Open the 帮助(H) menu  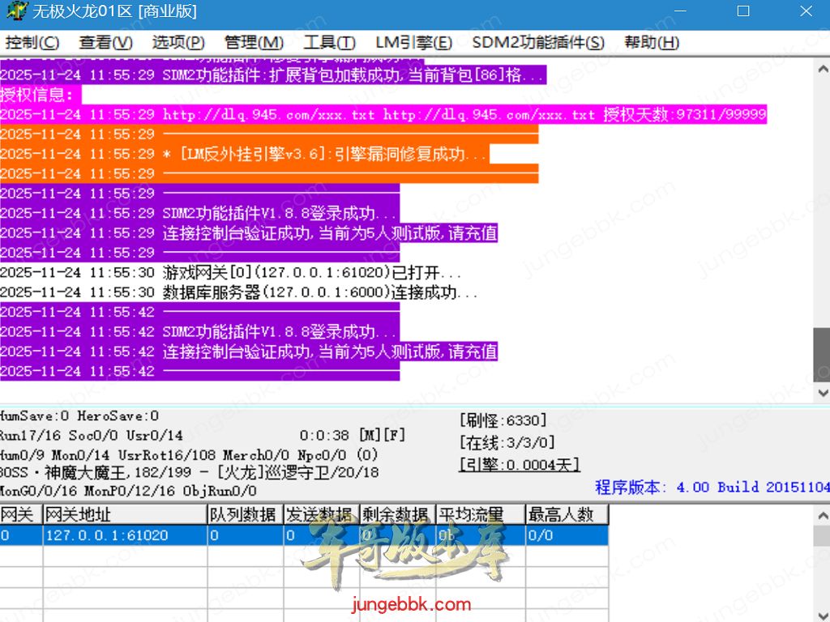click(652, 43)
